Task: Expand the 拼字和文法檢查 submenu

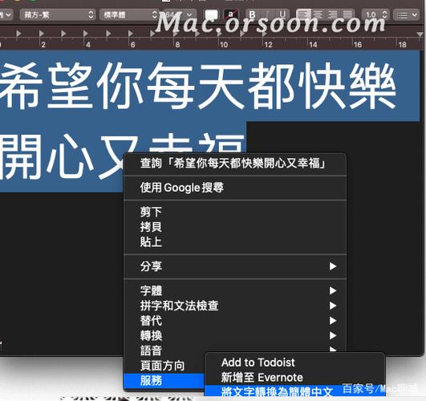Action: pyautogui.click(x=235, y=306)
